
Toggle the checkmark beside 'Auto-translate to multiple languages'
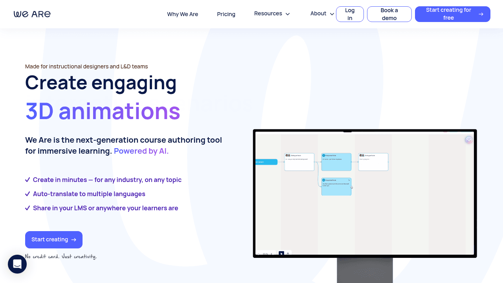pyautogui.click(x=28, y=194)
